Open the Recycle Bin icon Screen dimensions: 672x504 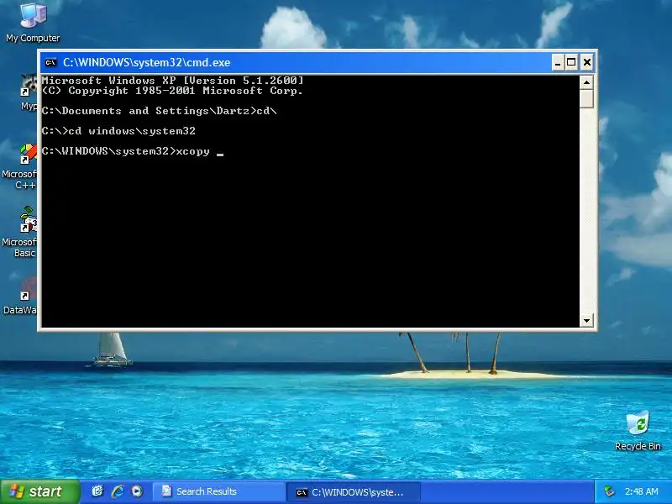(638, 431)
